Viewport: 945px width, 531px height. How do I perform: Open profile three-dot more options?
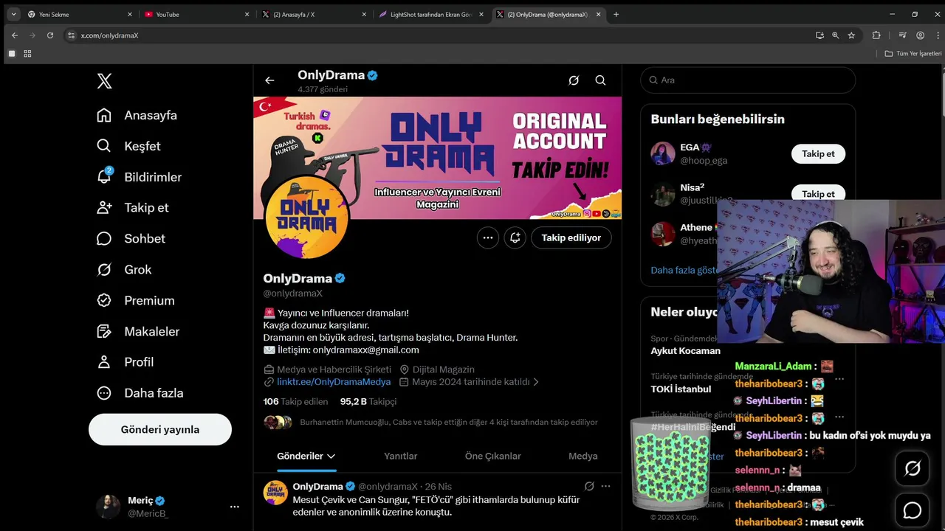488,237
